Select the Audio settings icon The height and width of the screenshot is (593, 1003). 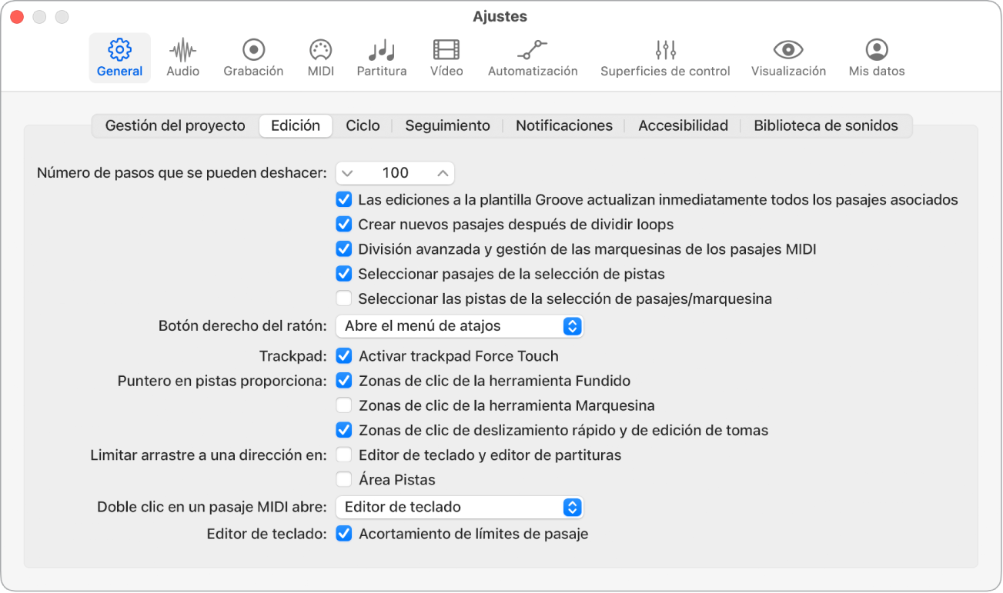point(182,57)
